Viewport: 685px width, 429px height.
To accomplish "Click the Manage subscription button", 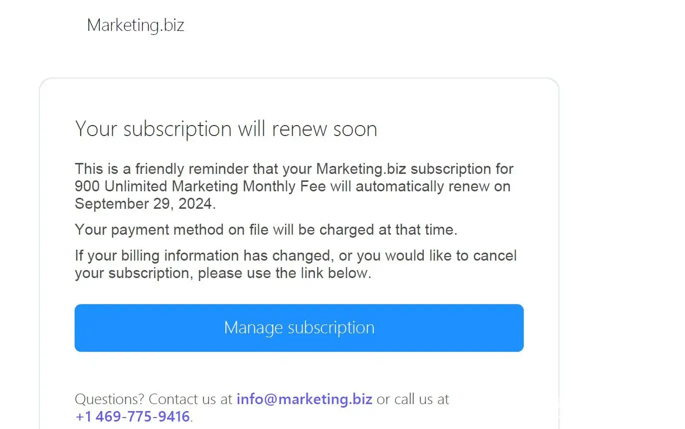I will coord(299,327).
